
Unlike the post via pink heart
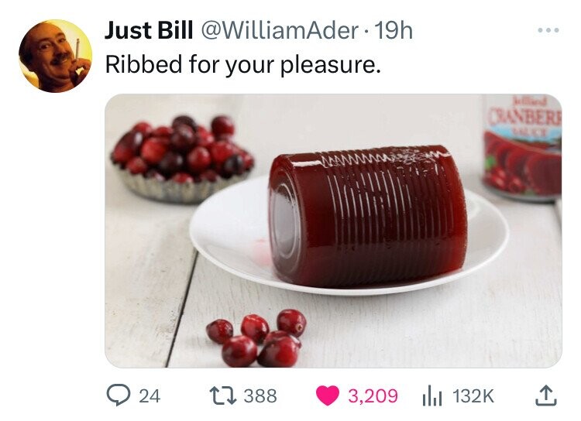tap(328, 395)
